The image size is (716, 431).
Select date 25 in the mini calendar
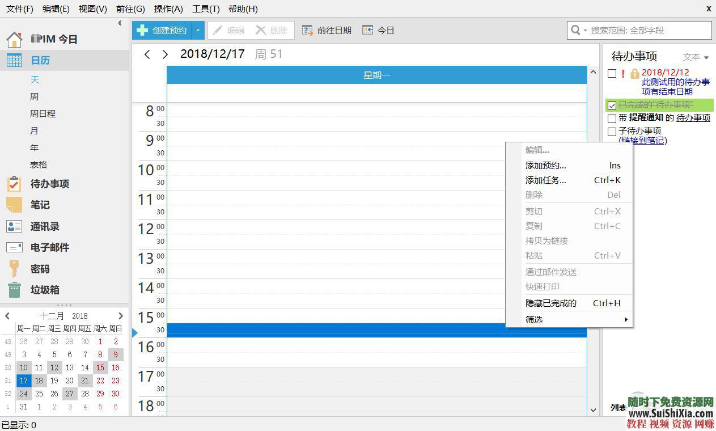(x=39, y=394)
